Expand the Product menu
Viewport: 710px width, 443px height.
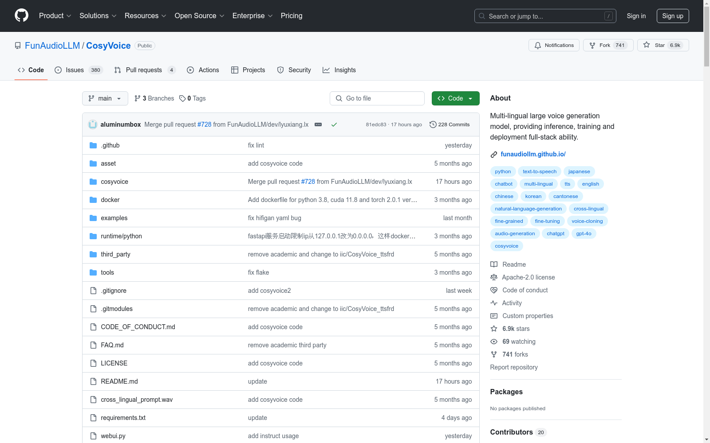point(55,16)
